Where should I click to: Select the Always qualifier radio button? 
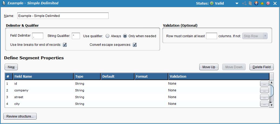107,36
